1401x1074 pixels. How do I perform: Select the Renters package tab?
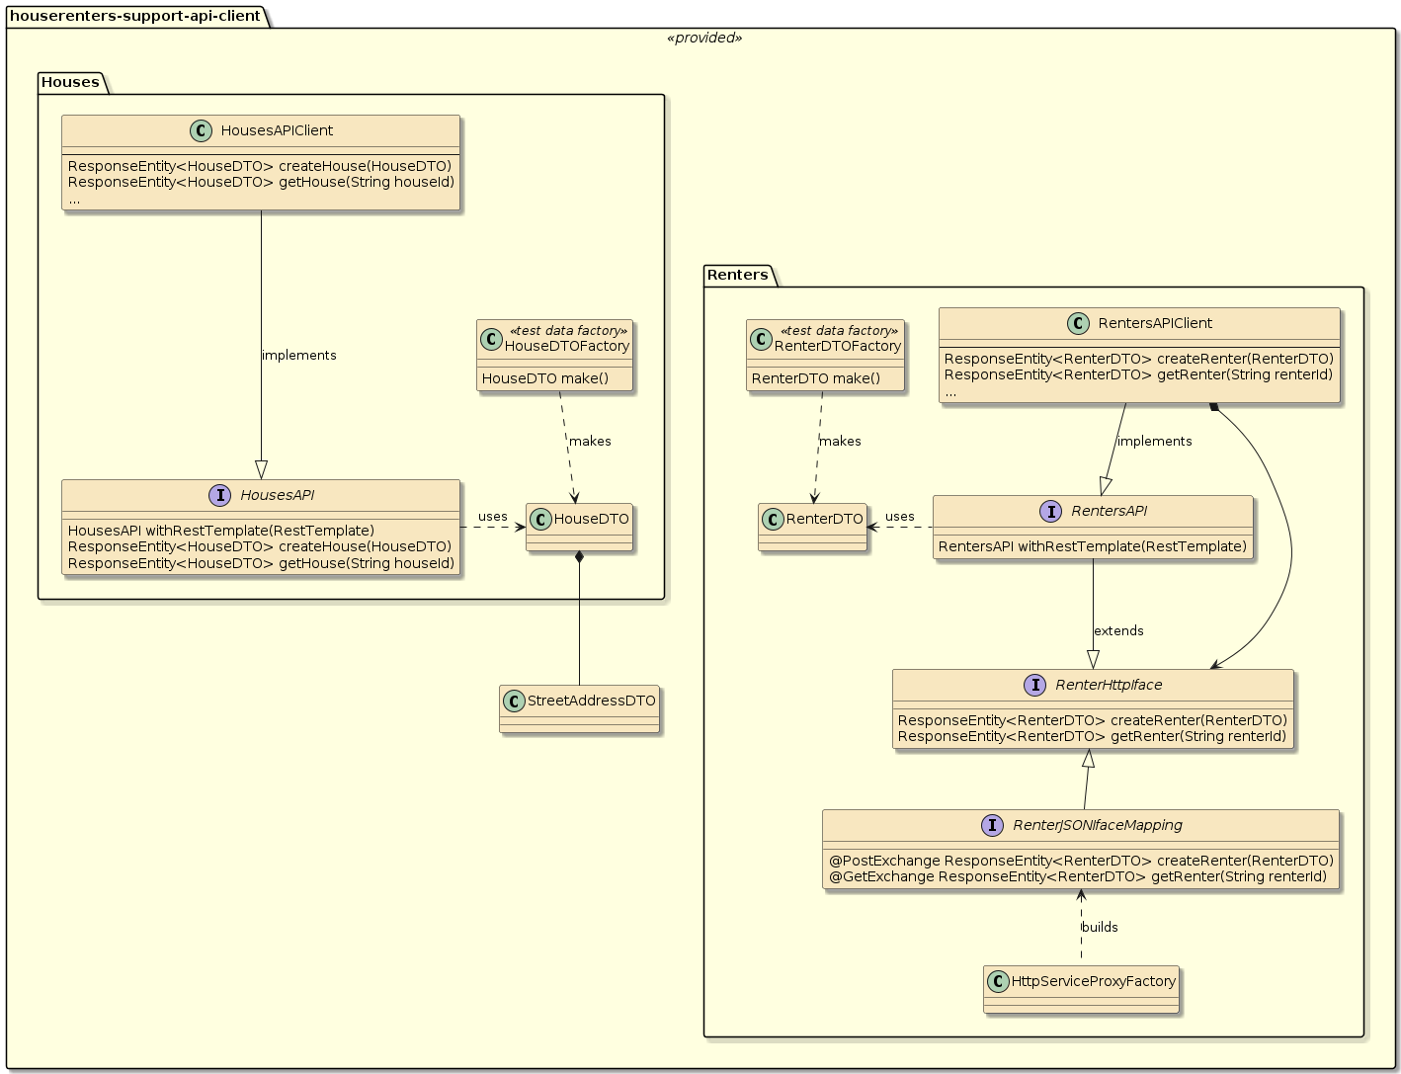(x=739, y=275)
